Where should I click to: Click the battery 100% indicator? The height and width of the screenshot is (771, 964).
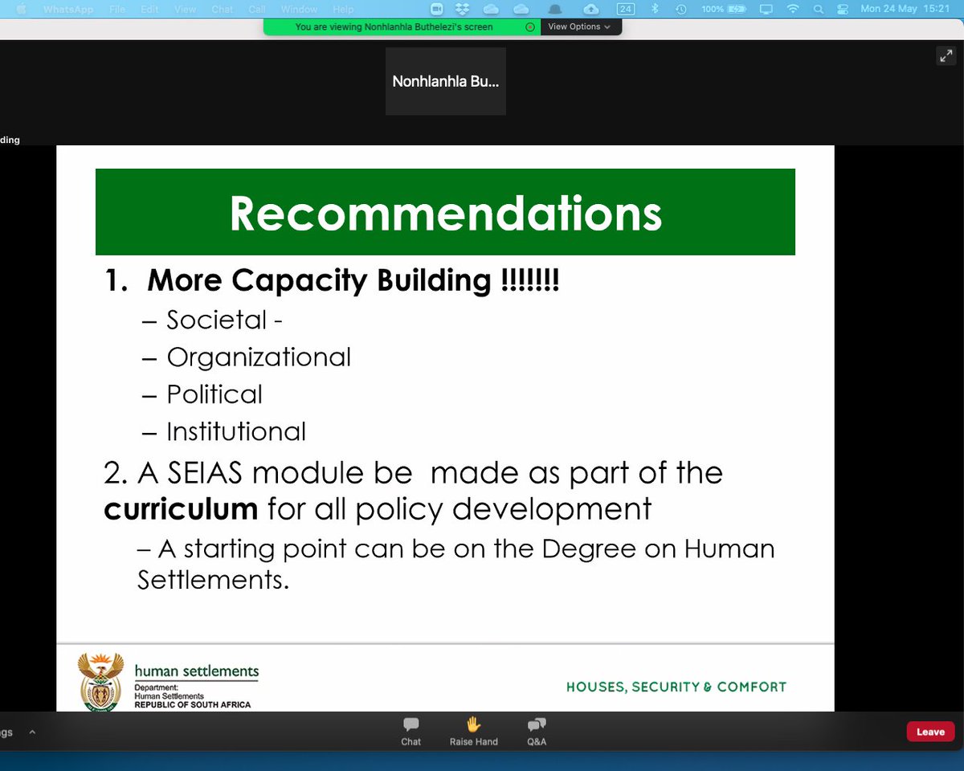pos(725,9)
